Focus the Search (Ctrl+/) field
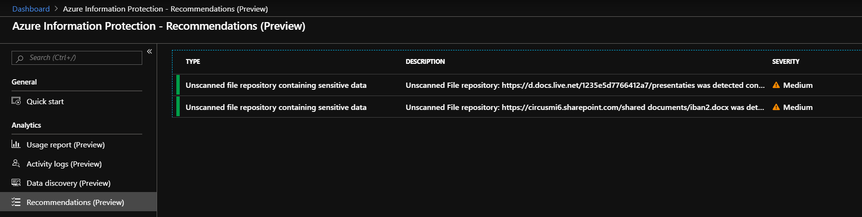 point(82,58)
